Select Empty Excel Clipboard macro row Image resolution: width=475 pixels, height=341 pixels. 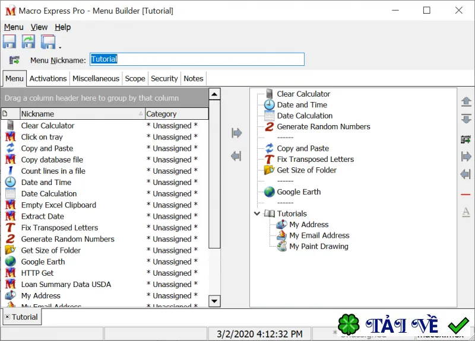click(105, 205)
